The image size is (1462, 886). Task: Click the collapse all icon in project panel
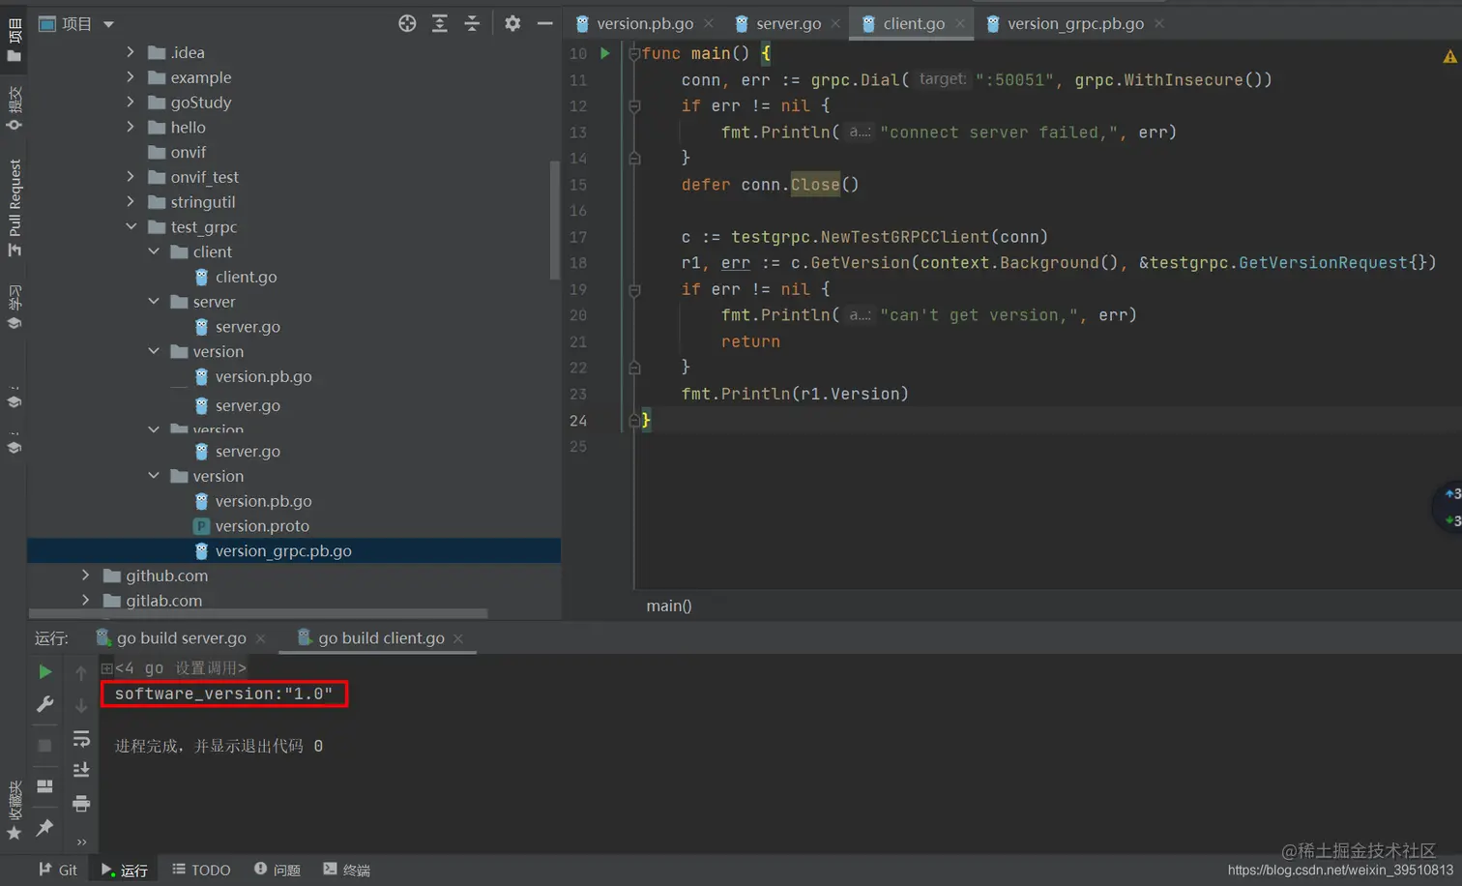[472, 23]
